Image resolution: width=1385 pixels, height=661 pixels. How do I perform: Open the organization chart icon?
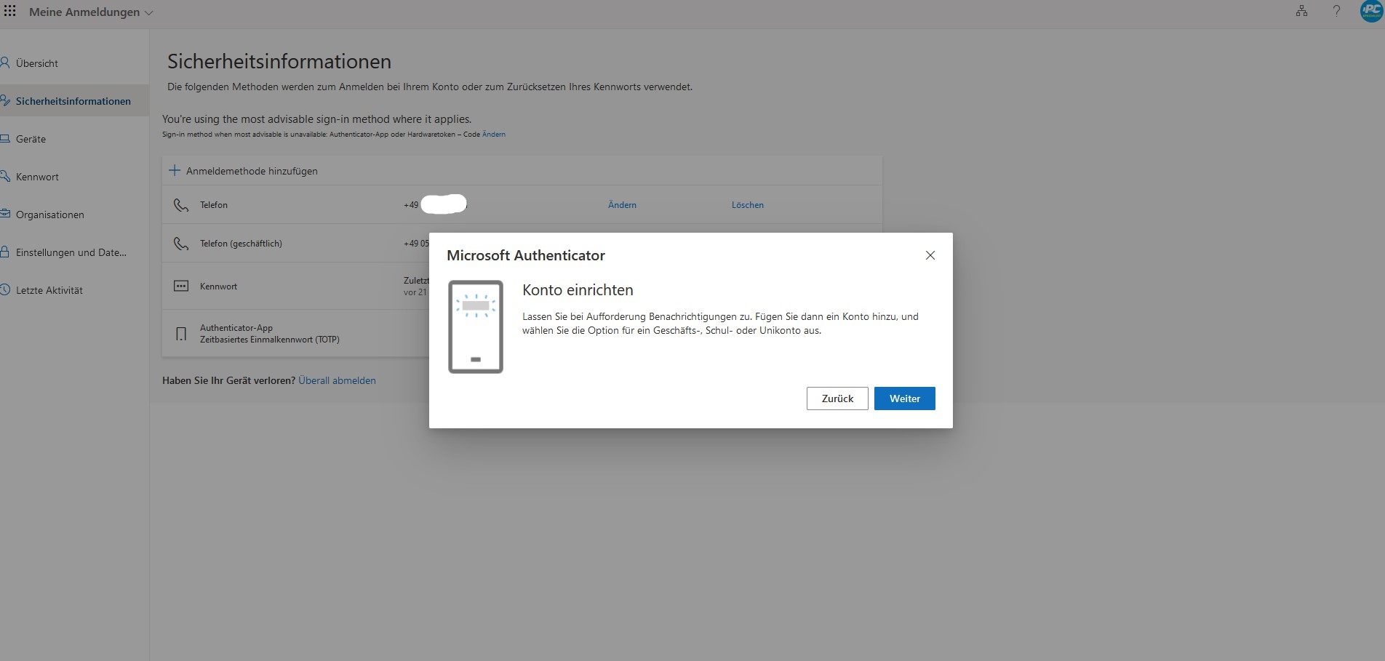pyautogui.click(x=1301, y=12)
